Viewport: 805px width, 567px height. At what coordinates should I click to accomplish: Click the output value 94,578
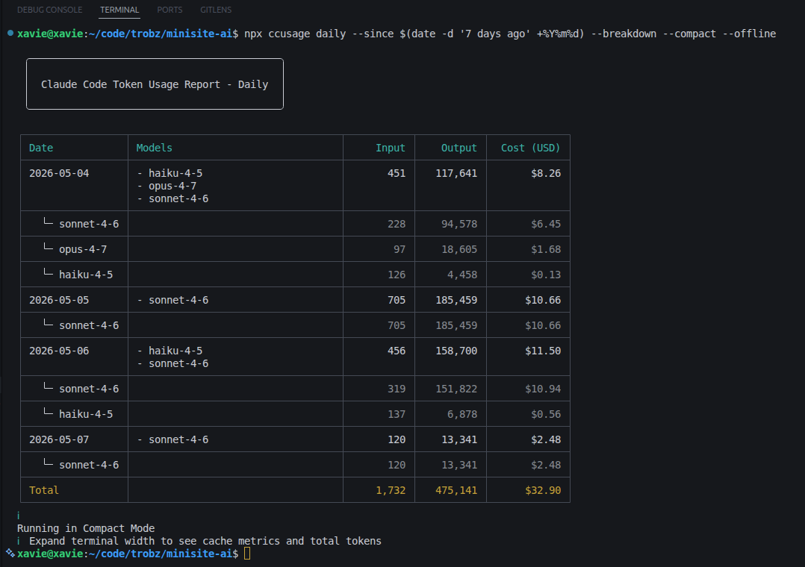pos(459,225)
